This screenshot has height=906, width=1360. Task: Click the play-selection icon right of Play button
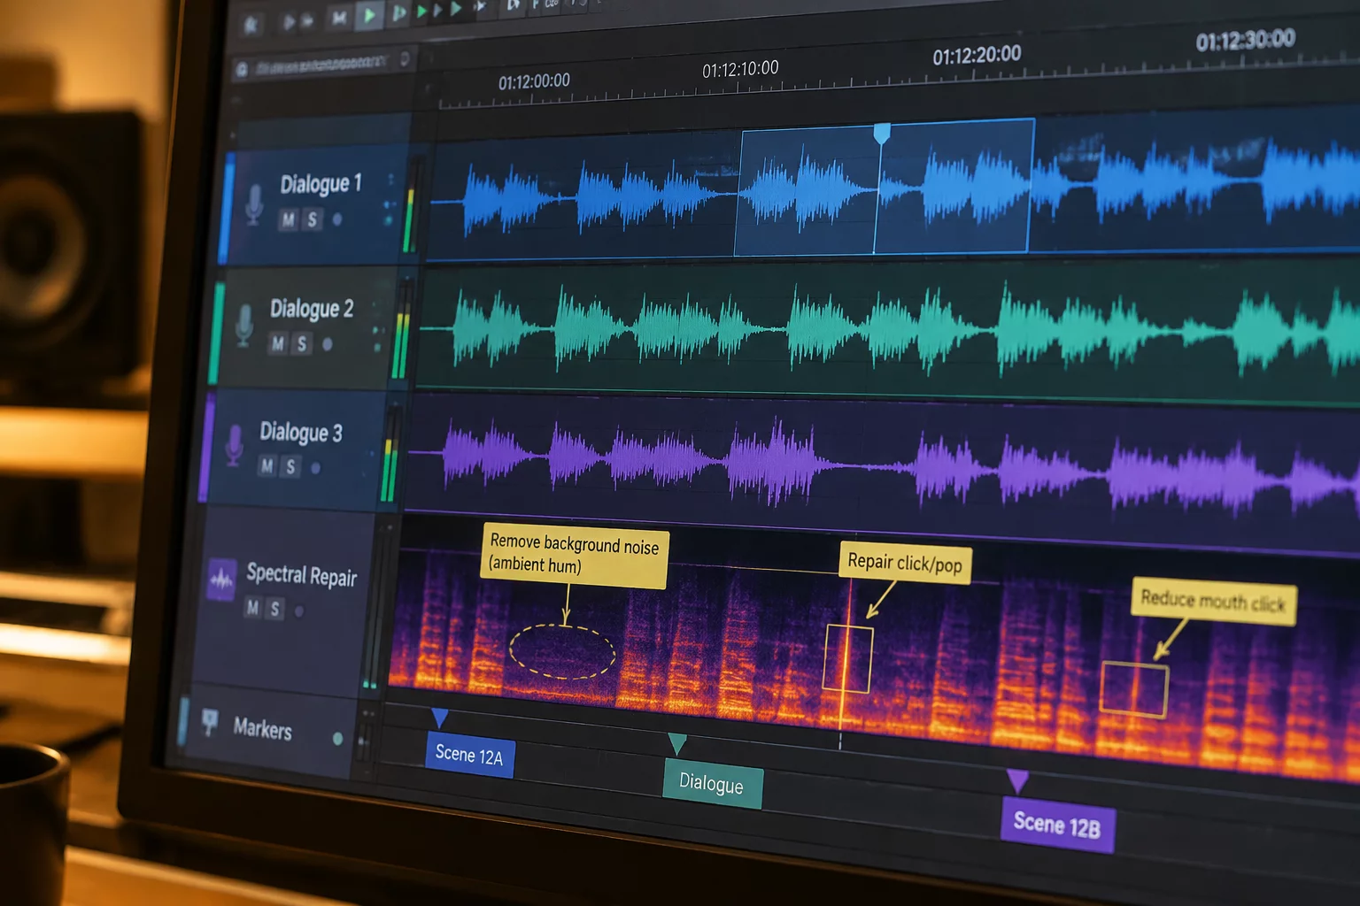[x=399, y=12]
